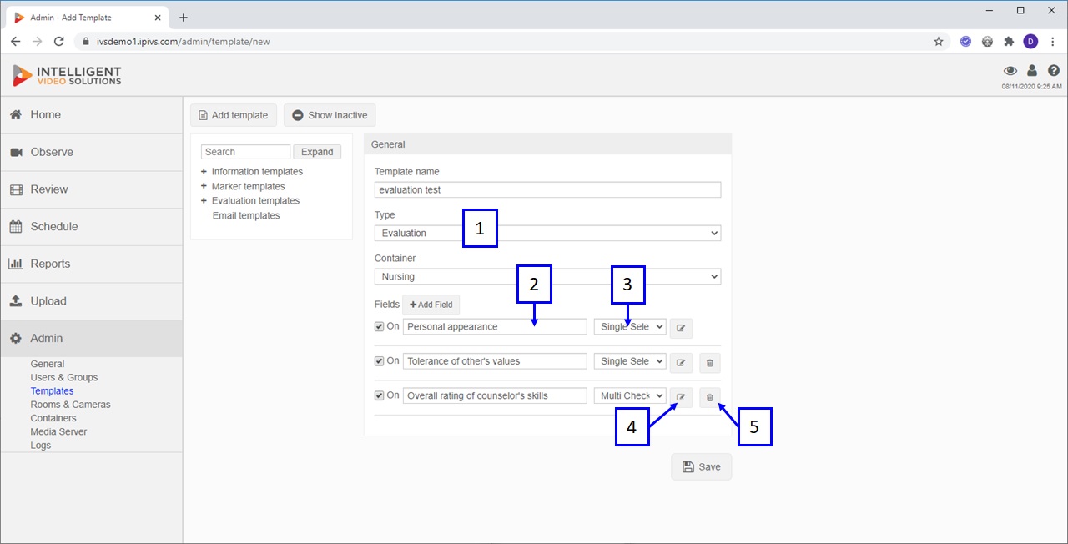Viewport: 1068px width, 544px height.
Task: Click the Template name input field
Action: tap(547, 190)
